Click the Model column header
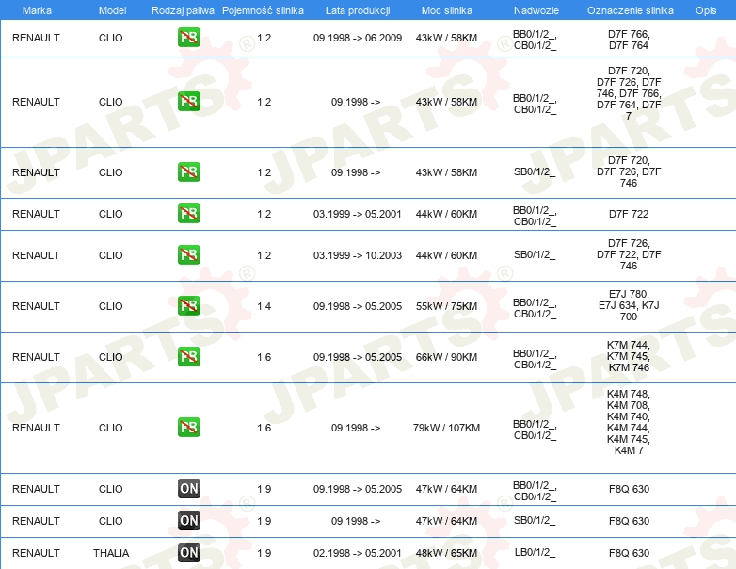736x569 pixels. (112, 10)
